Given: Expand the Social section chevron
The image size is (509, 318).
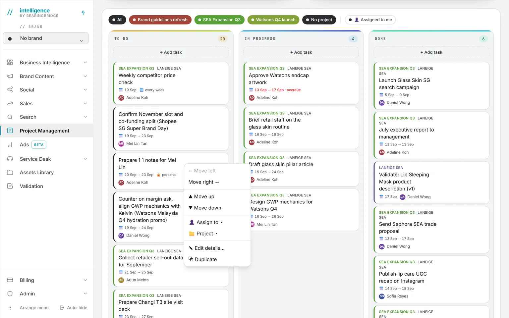Looking at the screenshot, I should point(85,90).
